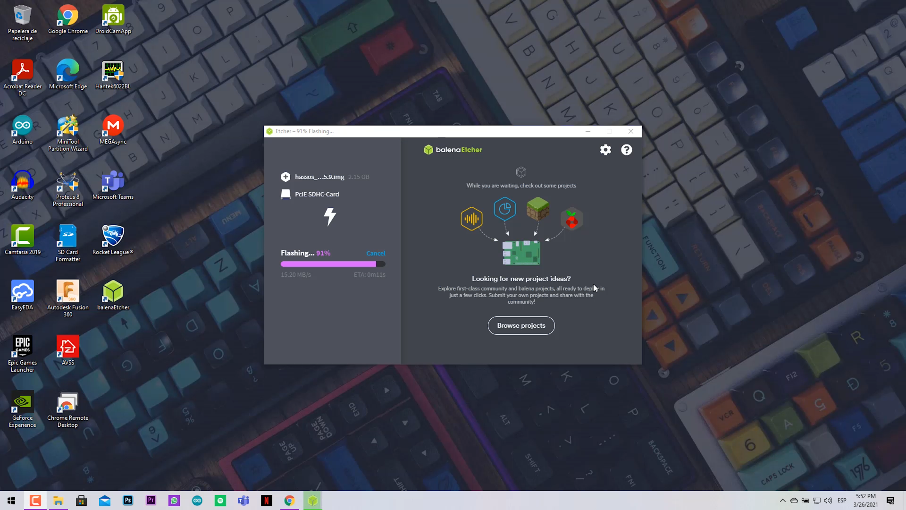The image size is (906, 510).
Task: Select MiniTool Partition Wizard desktop icon
Action: click(x=67, y=133)
